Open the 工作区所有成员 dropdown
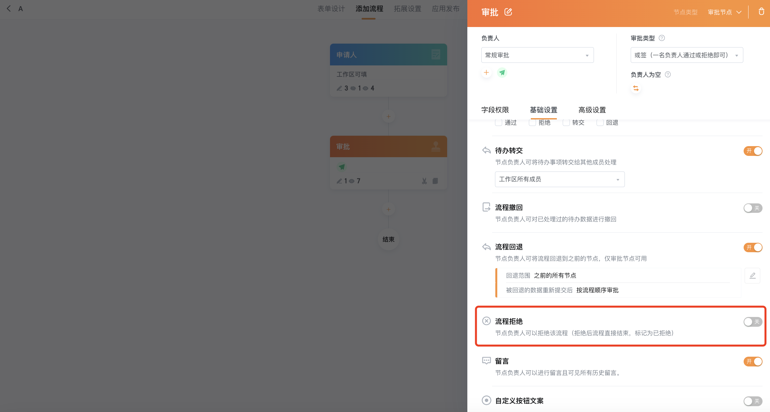 click(x=560, y=179)
